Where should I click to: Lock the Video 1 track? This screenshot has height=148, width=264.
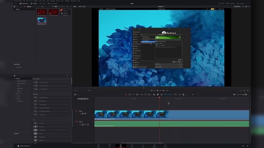coord(80,113)
